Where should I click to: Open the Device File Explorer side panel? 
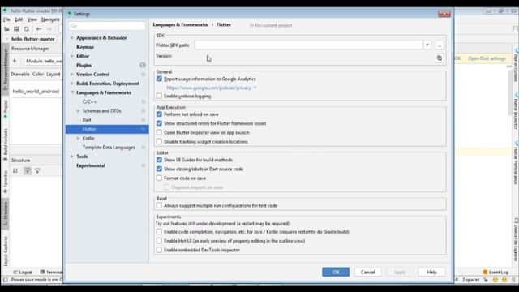coord(516,240)
